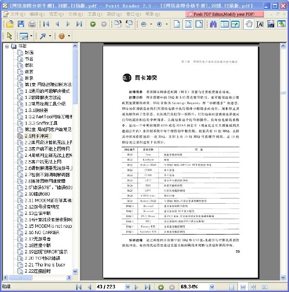Select the Snapshot camera tool
Screen dimensions: 289x292
[x=271, y=24]
